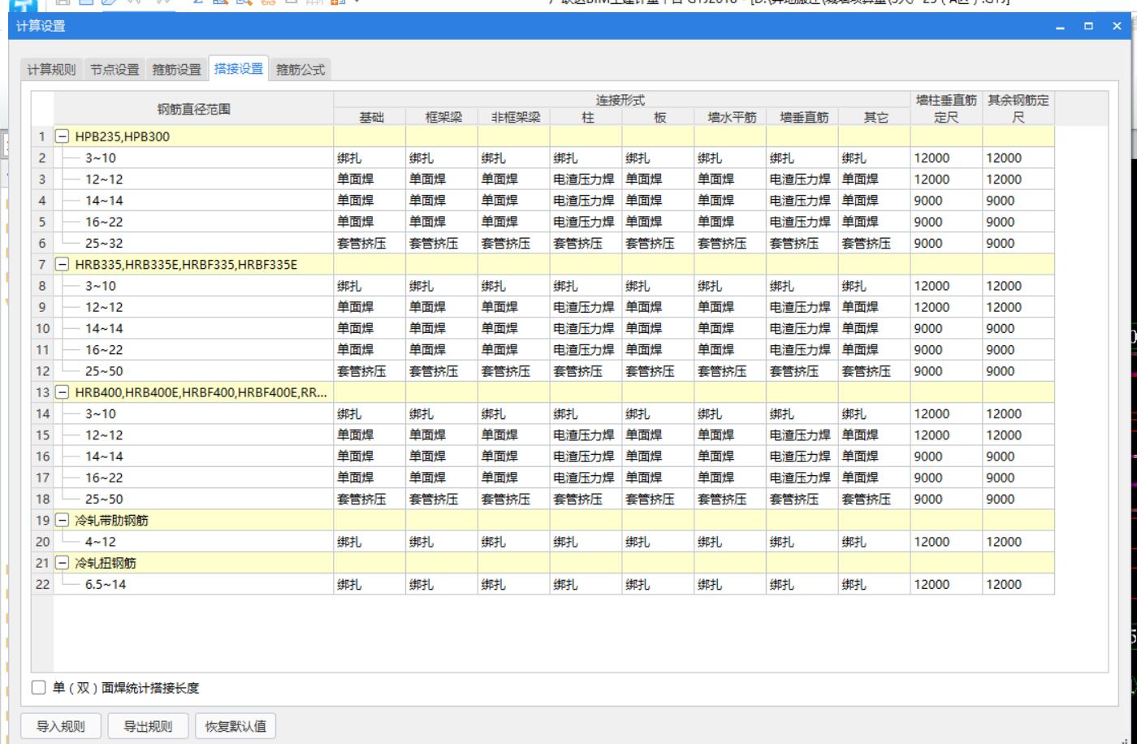Click the 非框架梁 column header
Screen dimensions: 1137x744
click(514, 117)
